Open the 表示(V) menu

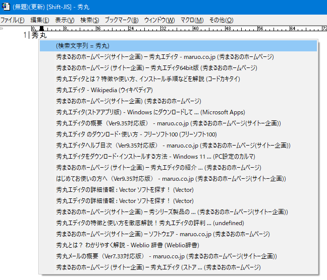65,20
